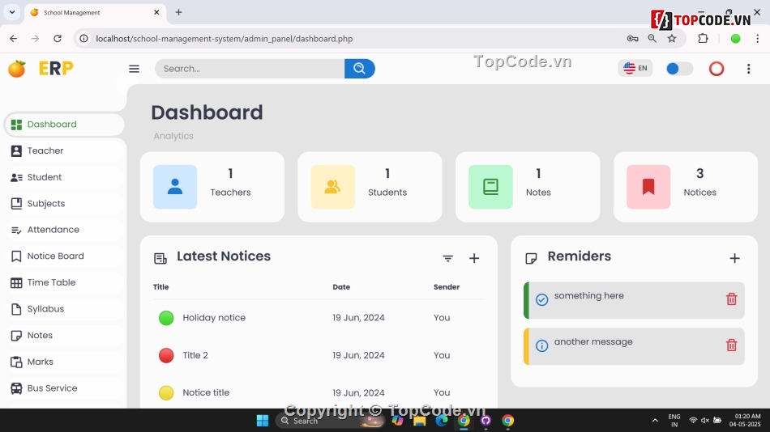Click the hamburger menu icon
770x432 pixels.
(x=134, y=69)
